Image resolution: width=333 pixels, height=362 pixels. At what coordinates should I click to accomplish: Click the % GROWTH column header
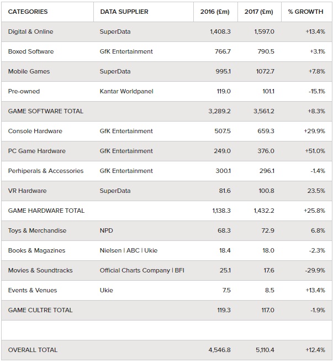pyautogui.click(x=305, y=12)
